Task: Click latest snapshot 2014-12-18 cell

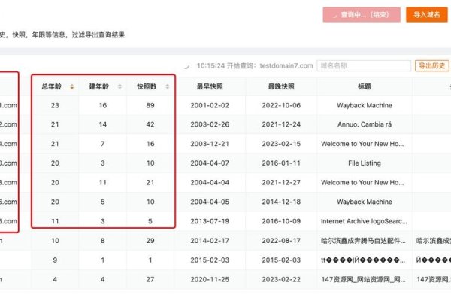Action: 281,202
